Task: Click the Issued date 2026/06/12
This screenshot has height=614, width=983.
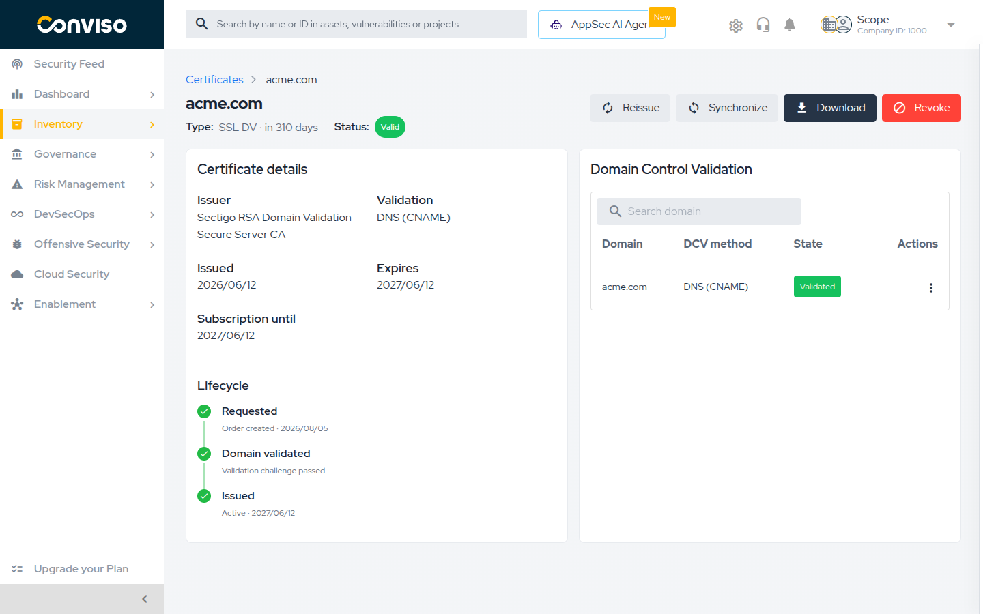Action: pos(227,285)
